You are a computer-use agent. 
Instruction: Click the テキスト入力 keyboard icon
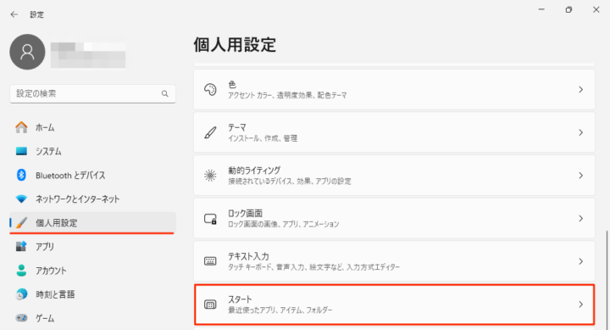pyautogui.click(x=210, y=261)
